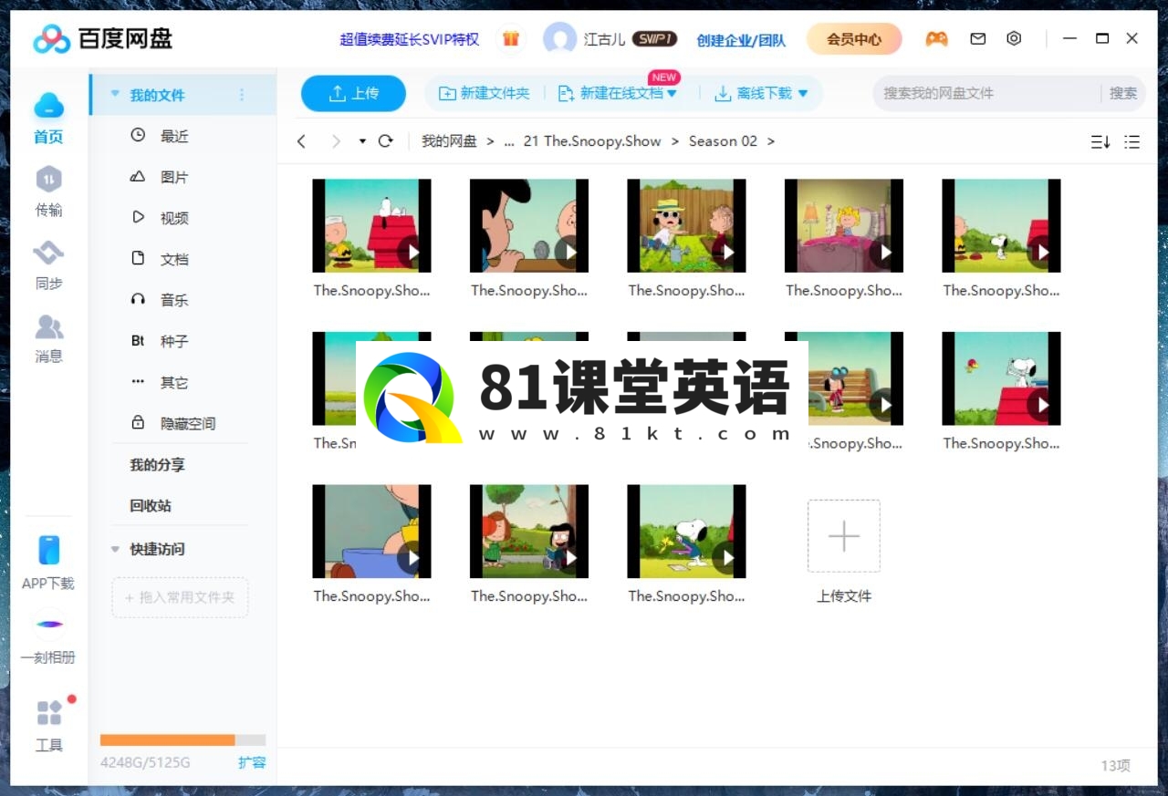Focus the 搜索我的网盘文件 search field
Screen dimensions: 1168x796
click(985, 93)
